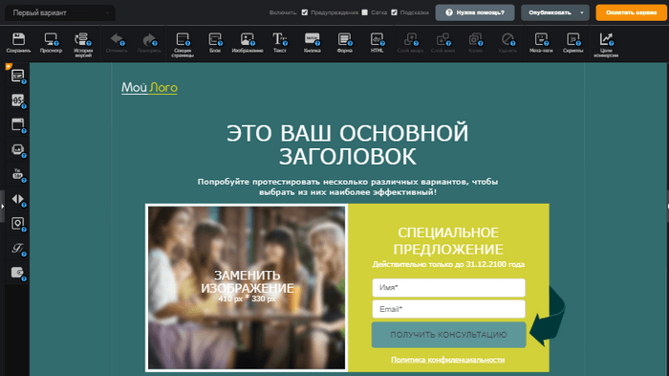Viewport: 669px width, 376px height.
Task: Click the Оплатить сервис button
Action: point(631,12)
